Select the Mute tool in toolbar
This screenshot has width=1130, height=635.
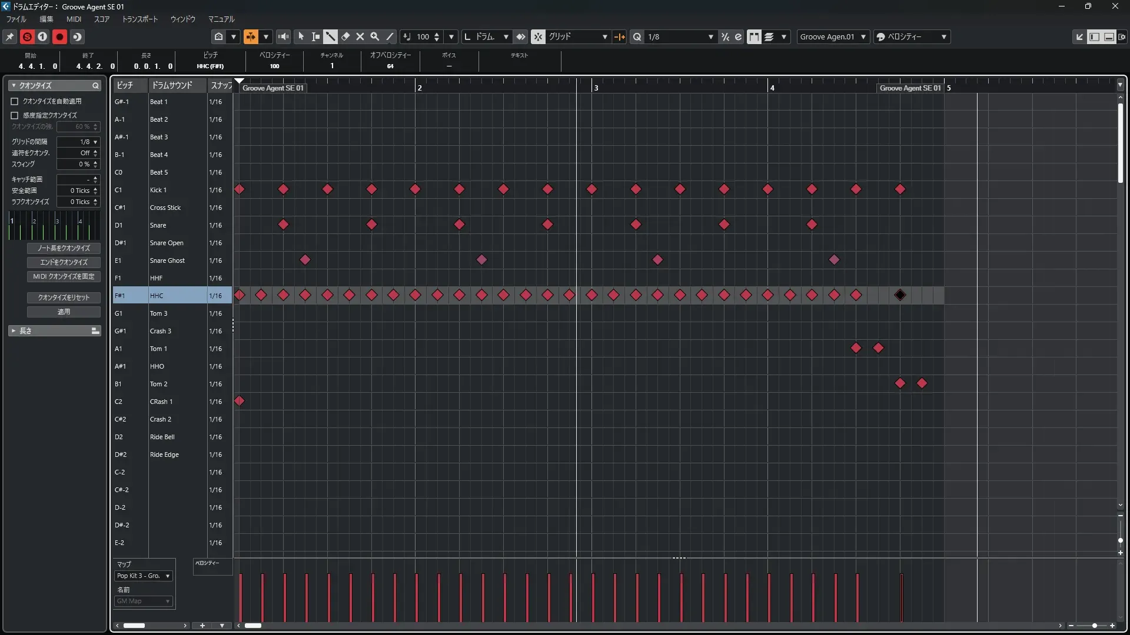click(360, 36)
